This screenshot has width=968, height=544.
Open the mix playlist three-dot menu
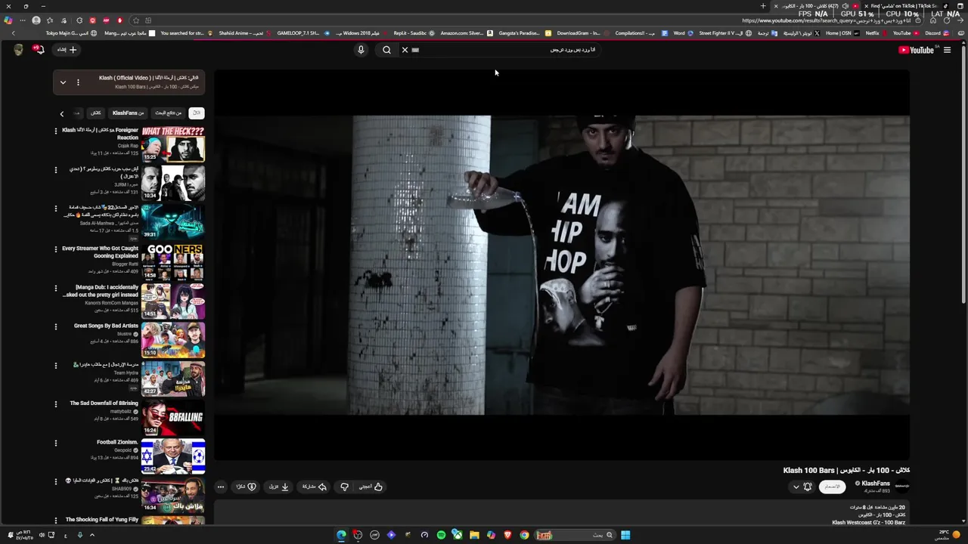(78, 82)
